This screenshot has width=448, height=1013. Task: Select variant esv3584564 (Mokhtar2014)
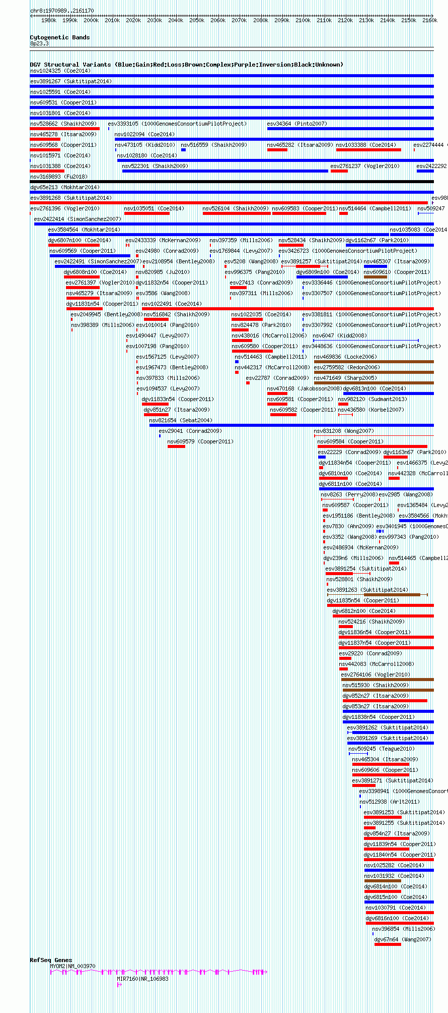pyautogui.click(x=84, y=230)
